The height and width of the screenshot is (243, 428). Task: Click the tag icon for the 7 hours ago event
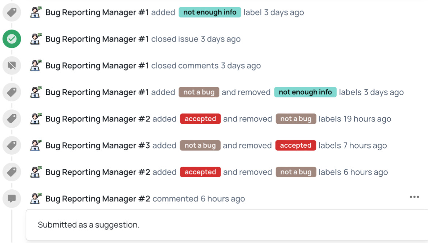coord(12,146)
